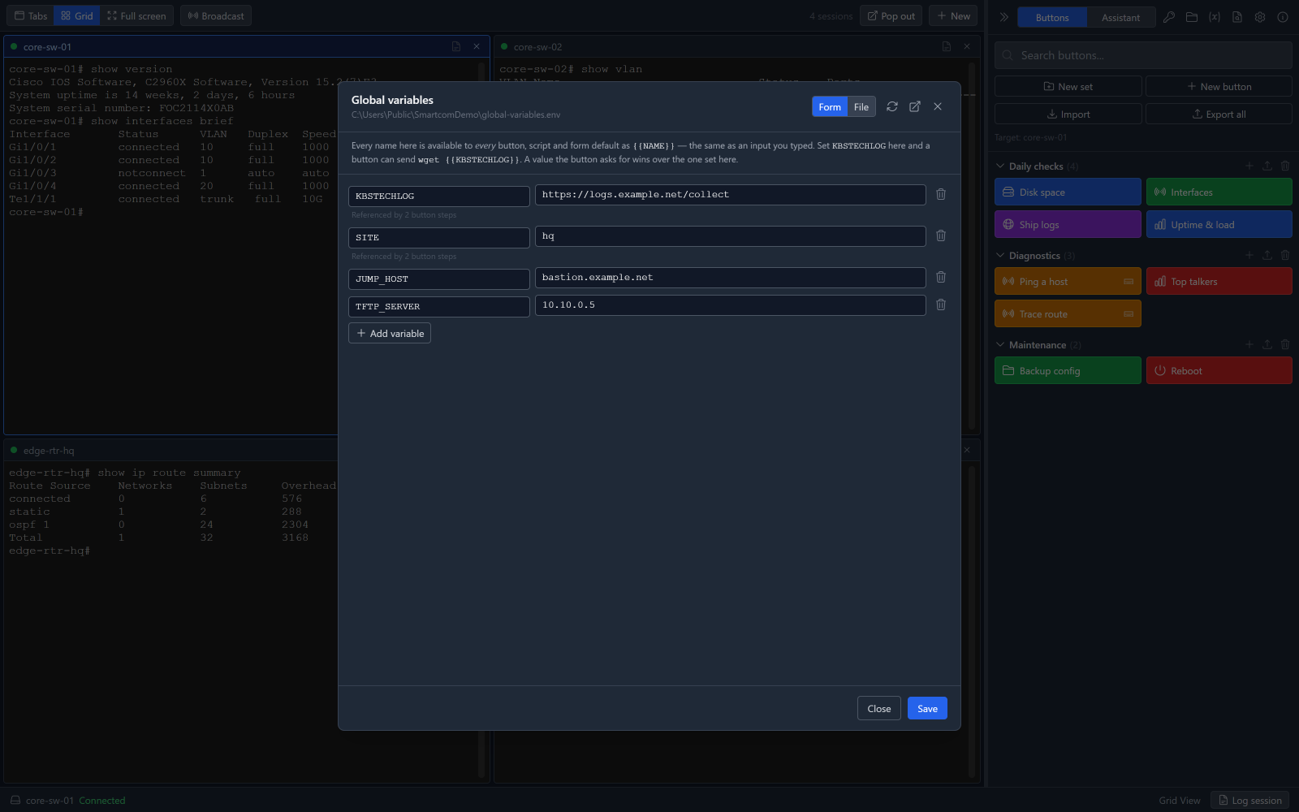Delete the TFTP_SERVER variable row
The image size is (1299, 812).
[941, 305]
